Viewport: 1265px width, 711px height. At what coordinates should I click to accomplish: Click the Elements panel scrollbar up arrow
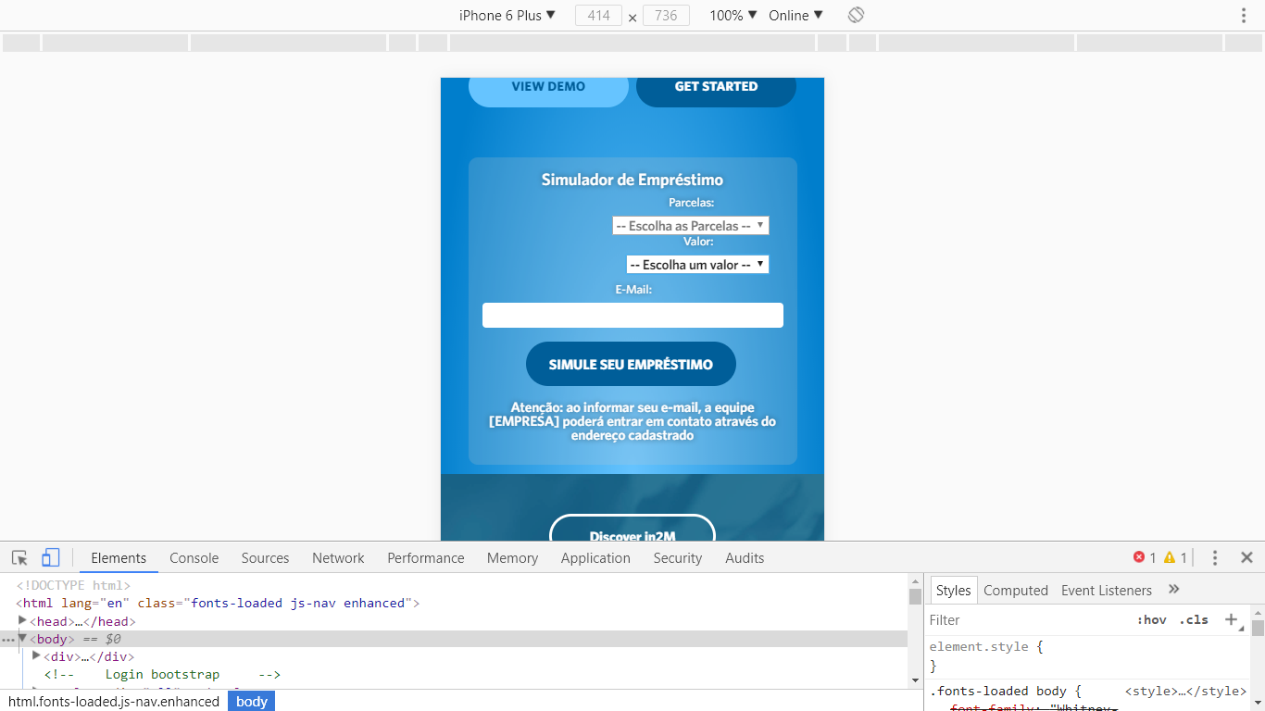point(915,580)
